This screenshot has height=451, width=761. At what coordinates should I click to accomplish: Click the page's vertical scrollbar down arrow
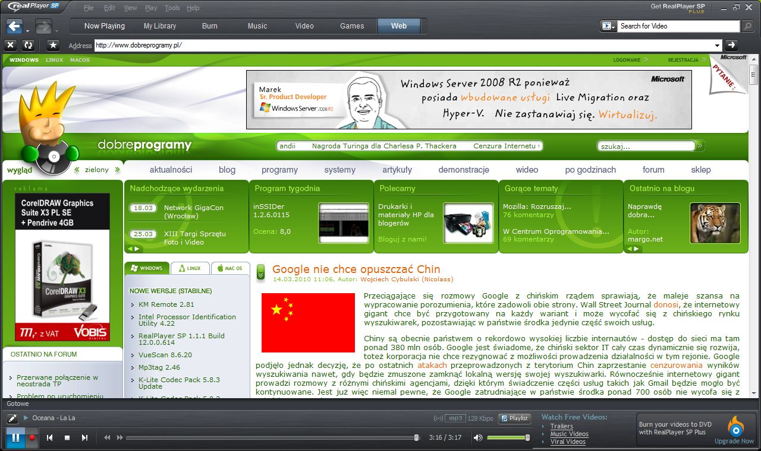(x=754, y=393)
